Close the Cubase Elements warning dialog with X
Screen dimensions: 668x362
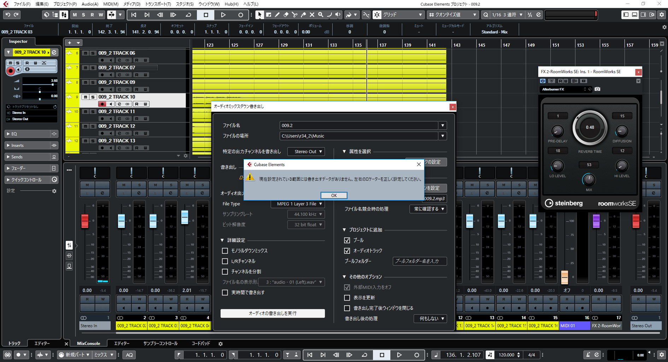click(419, 164)
